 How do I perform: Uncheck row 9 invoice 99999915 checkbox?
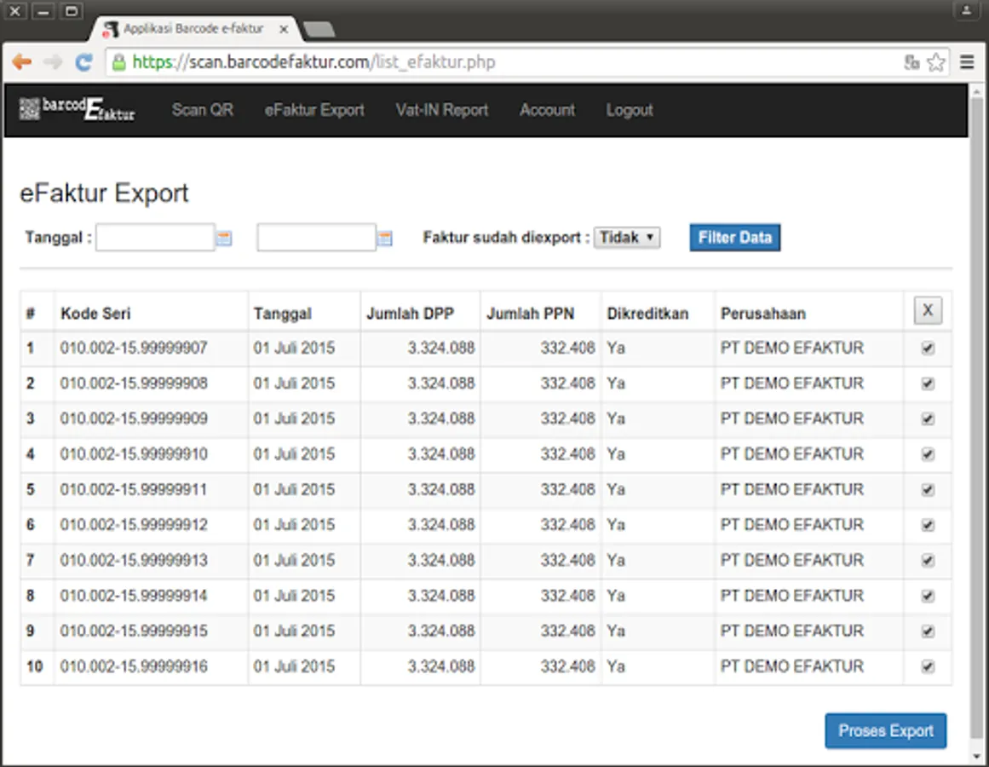928,631
